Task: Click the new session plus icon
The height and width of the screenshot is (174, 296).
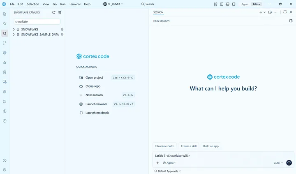Action: click(261, 12)
